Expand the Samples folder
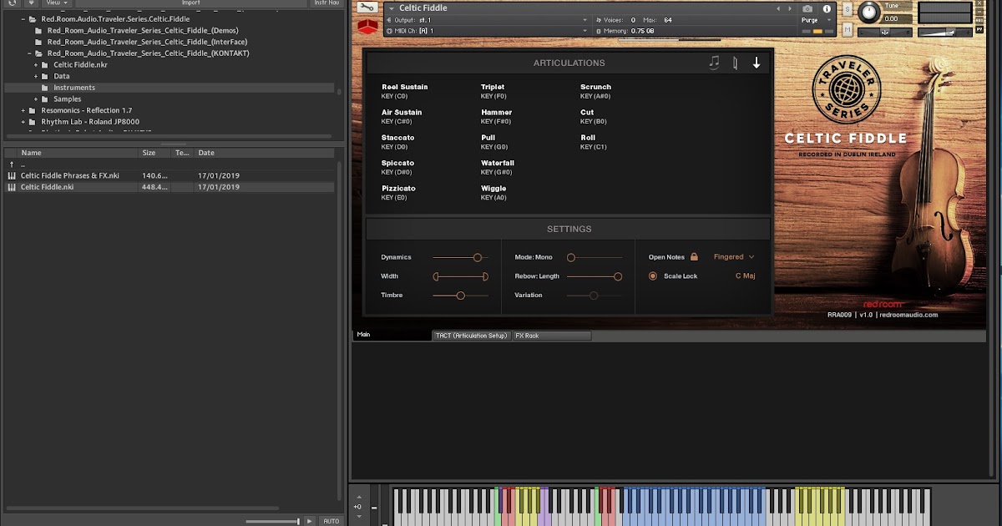Screen dimensions: 1002x526 [36, 99]
